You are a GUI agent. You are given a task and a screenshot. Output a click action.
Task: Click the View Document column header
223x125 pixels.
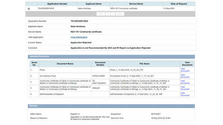pyautogui.click(x=187, y=64)
